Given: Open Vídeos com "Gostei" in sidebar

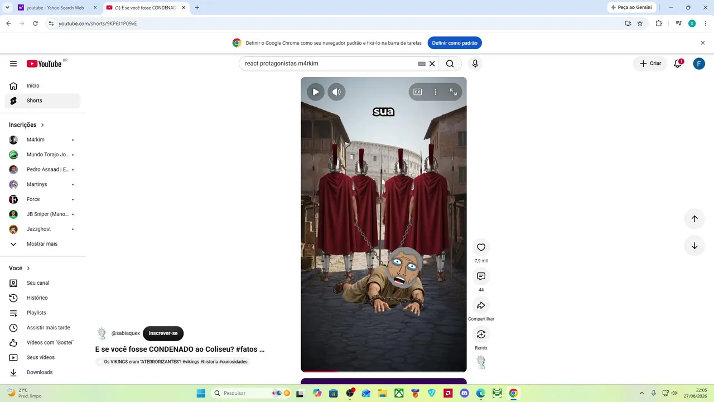Looking at the screenshot, I should (42, 343).
